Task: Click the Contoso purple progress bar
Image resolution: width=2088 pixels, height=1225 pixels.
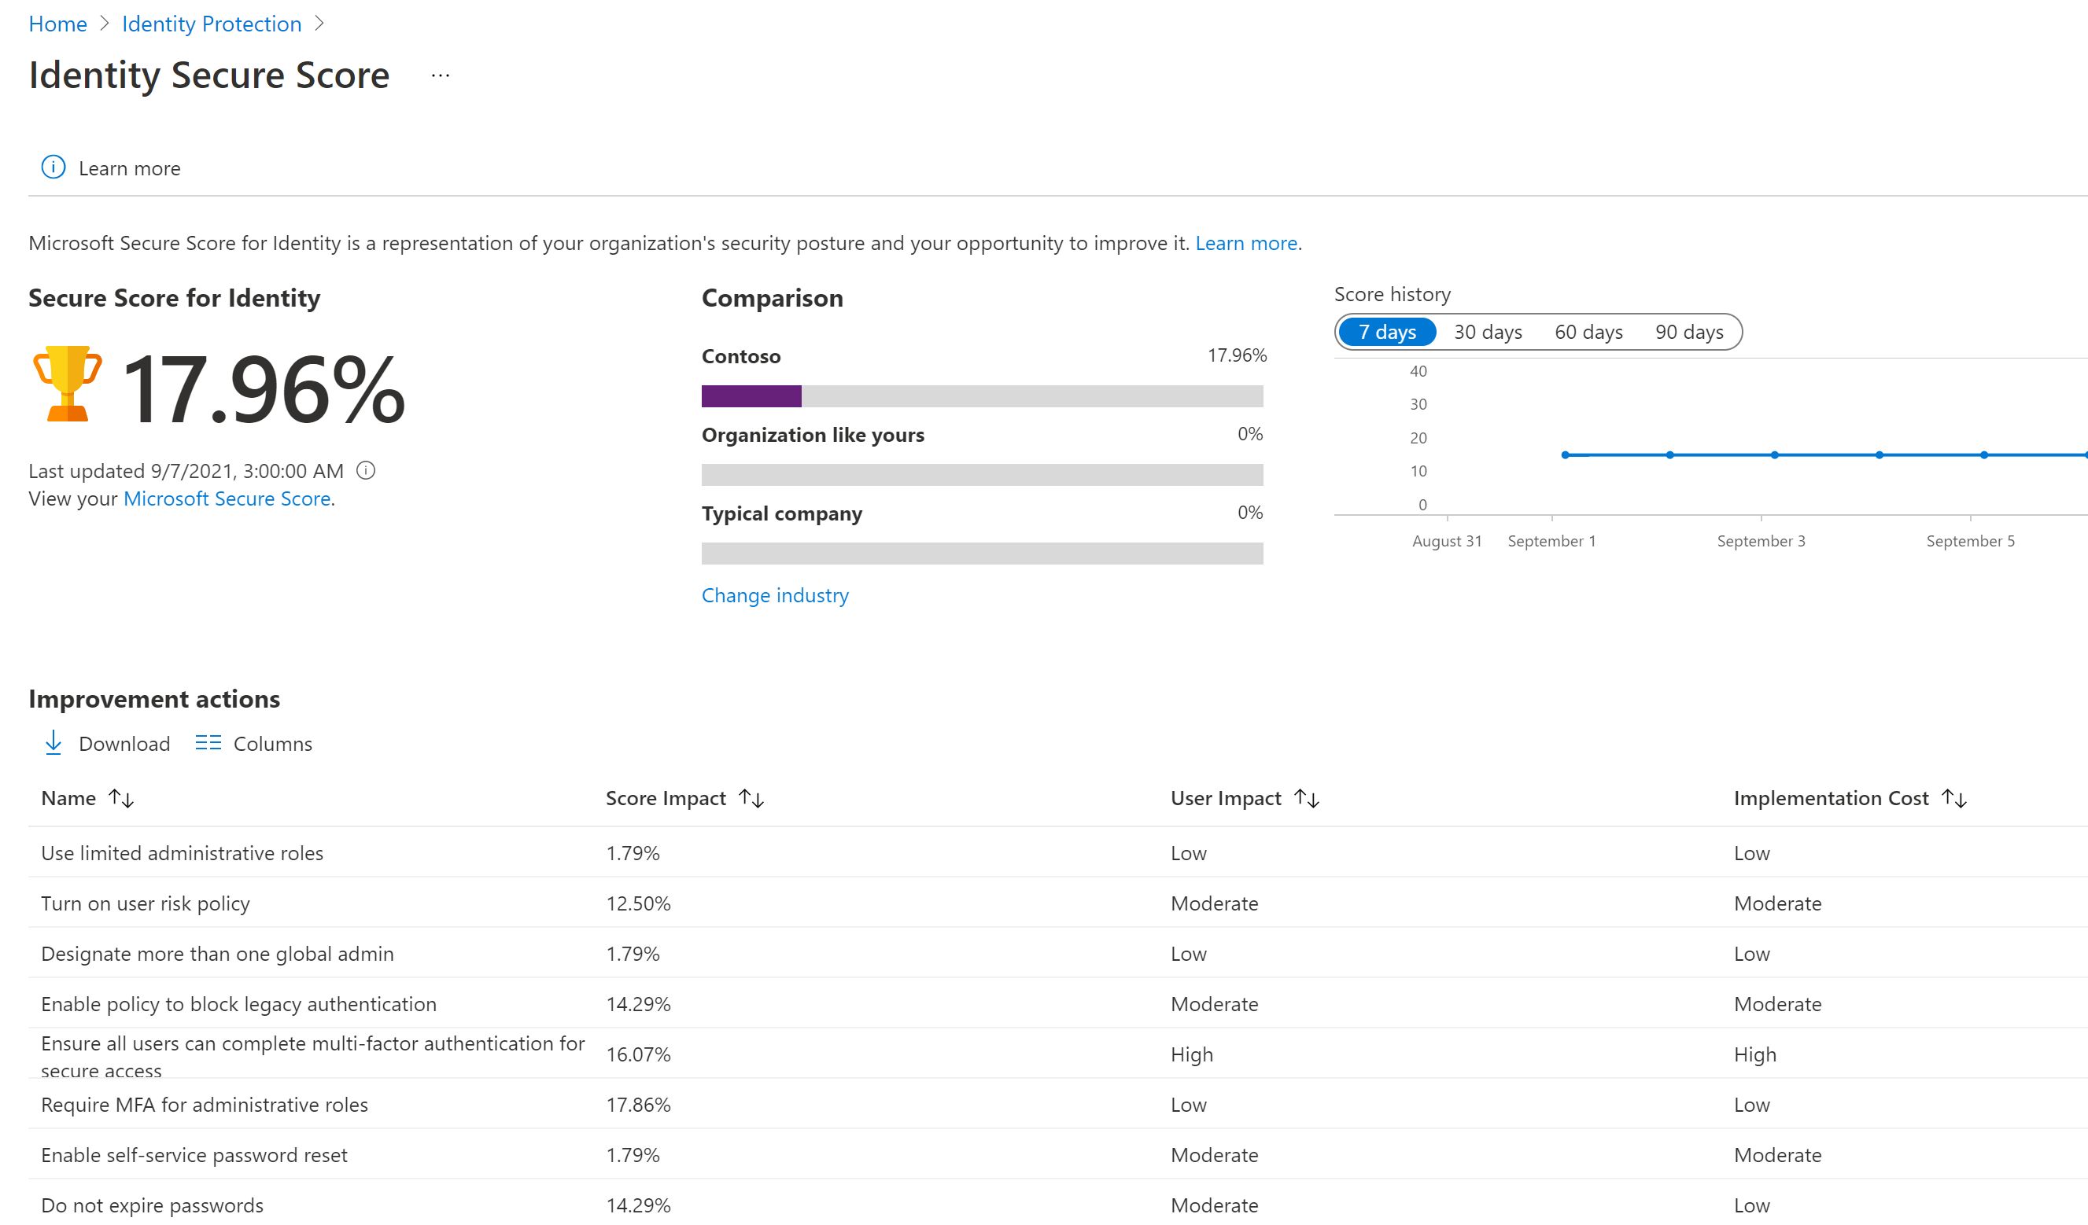Action: click(x=751, y=396)
